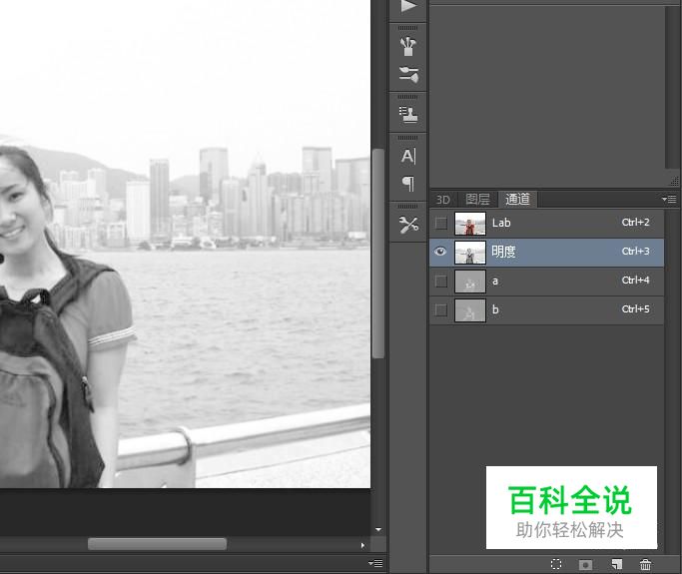Select the 通道 tab
The width and height of the screenshot is (682, 574).
[517, 200]
